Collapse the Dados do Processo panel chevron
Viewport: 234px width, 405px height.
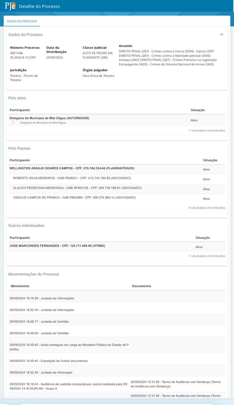click(222, 34)
